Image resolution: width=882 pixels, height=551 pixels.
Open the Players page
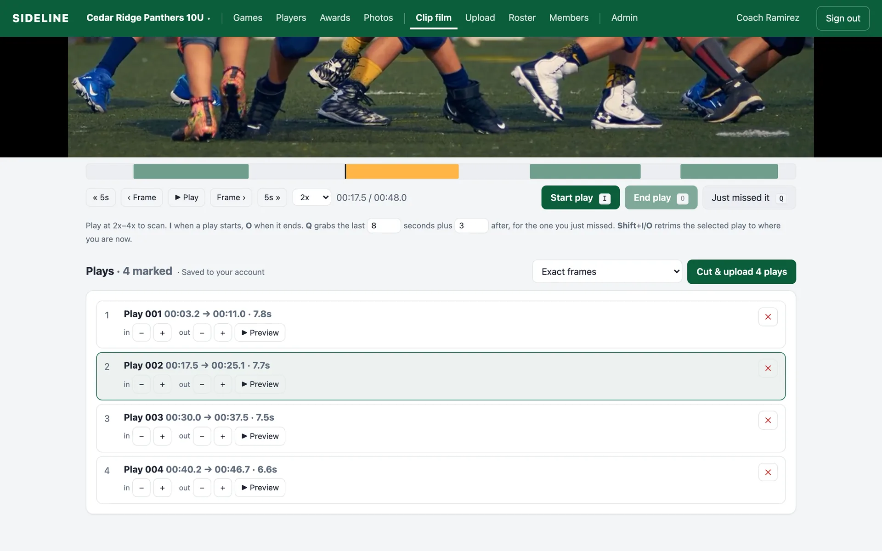(291, 18)
